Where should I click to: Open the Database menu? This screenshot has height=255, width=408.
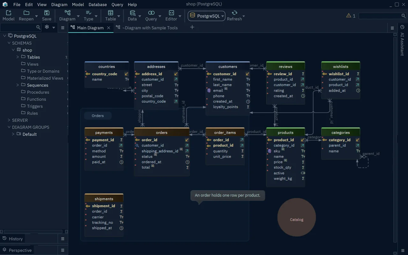coord(98,4)
